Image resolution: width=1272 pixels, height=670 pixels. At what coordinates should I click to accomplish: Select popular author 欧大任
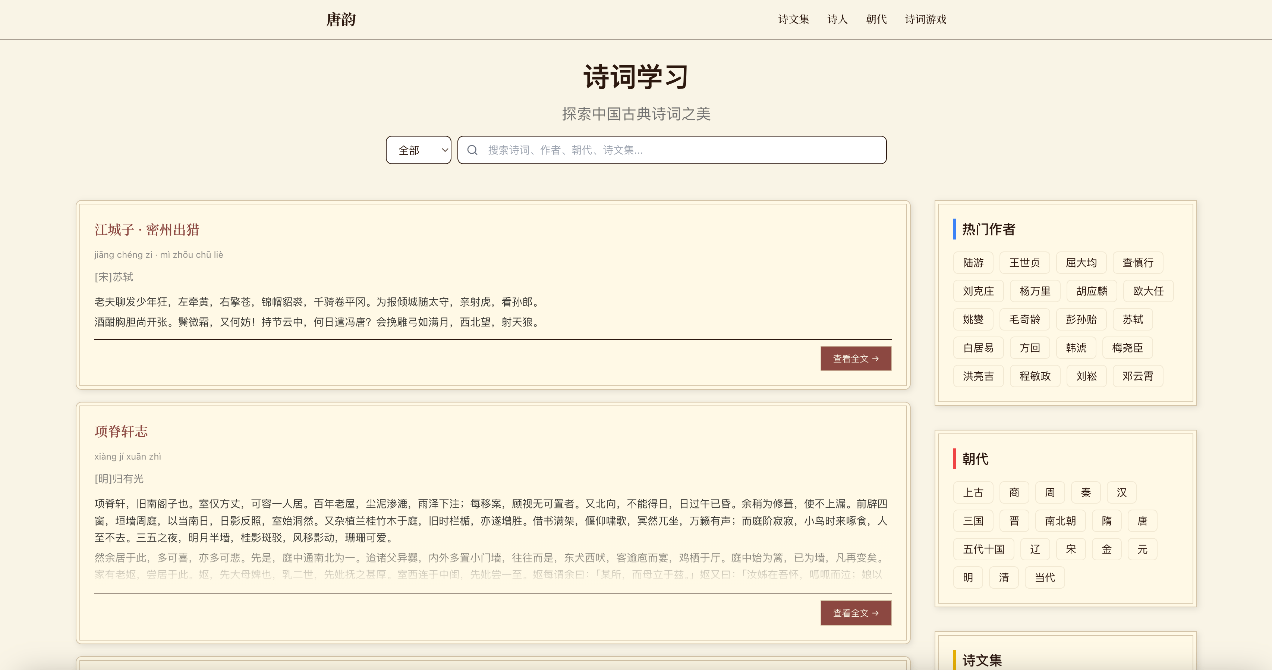click(1149, 291)
